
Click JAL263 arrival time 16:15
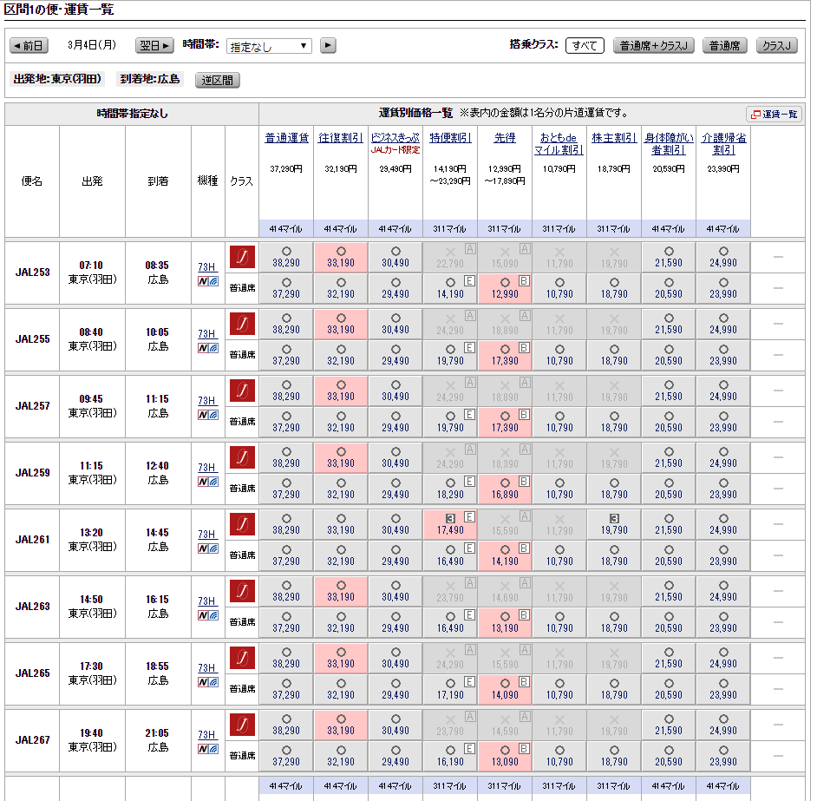click(x=157, y=599)
